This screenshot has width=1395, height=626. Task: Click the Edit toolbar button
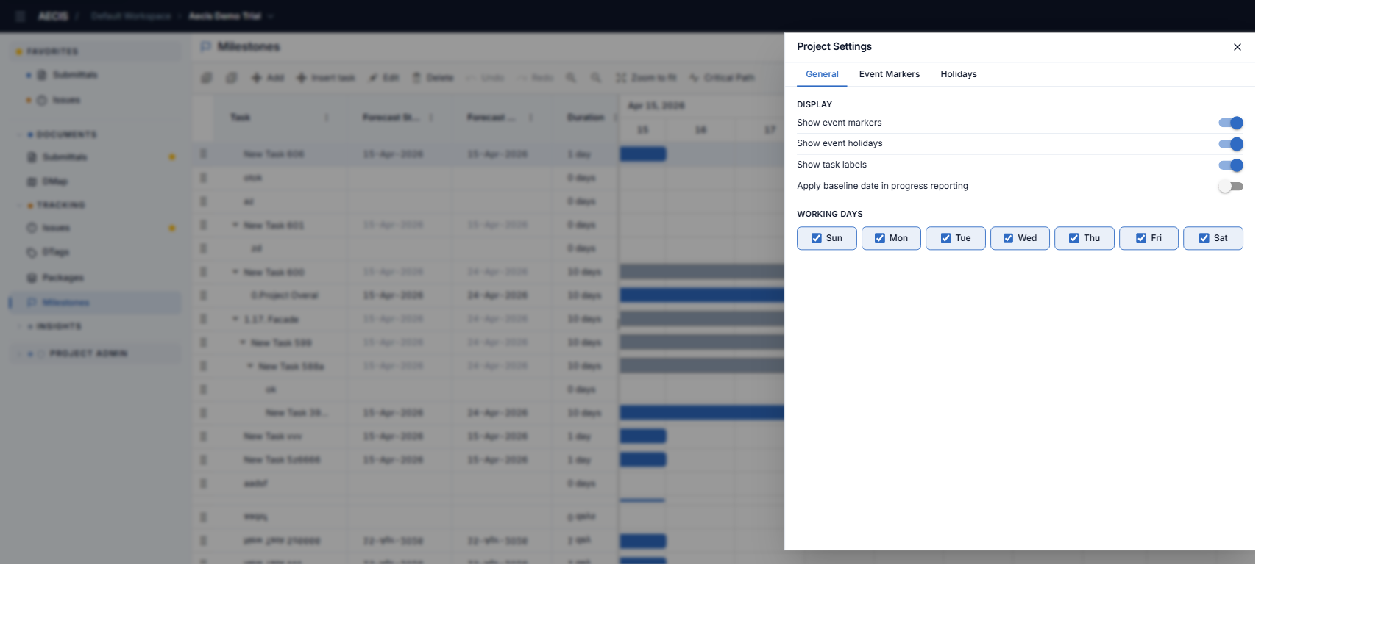[384, 78]
